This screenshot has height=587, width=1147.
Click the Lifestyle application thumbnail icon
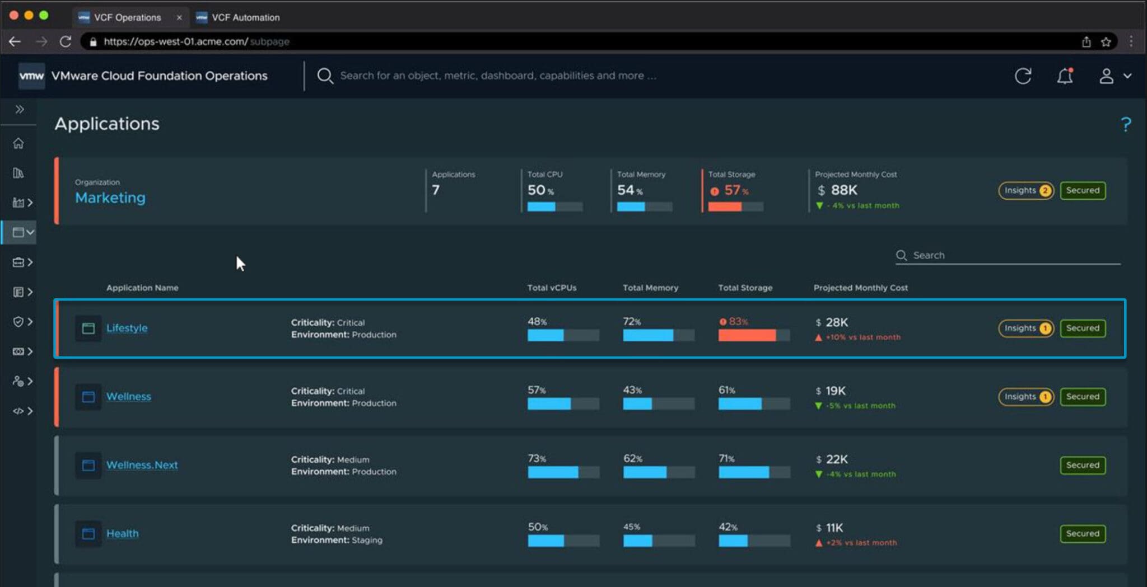(88, 328)
